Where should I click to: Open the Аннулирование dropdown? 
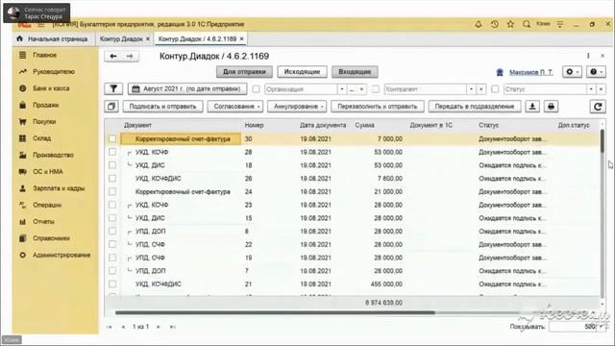(x=297, y=107)
